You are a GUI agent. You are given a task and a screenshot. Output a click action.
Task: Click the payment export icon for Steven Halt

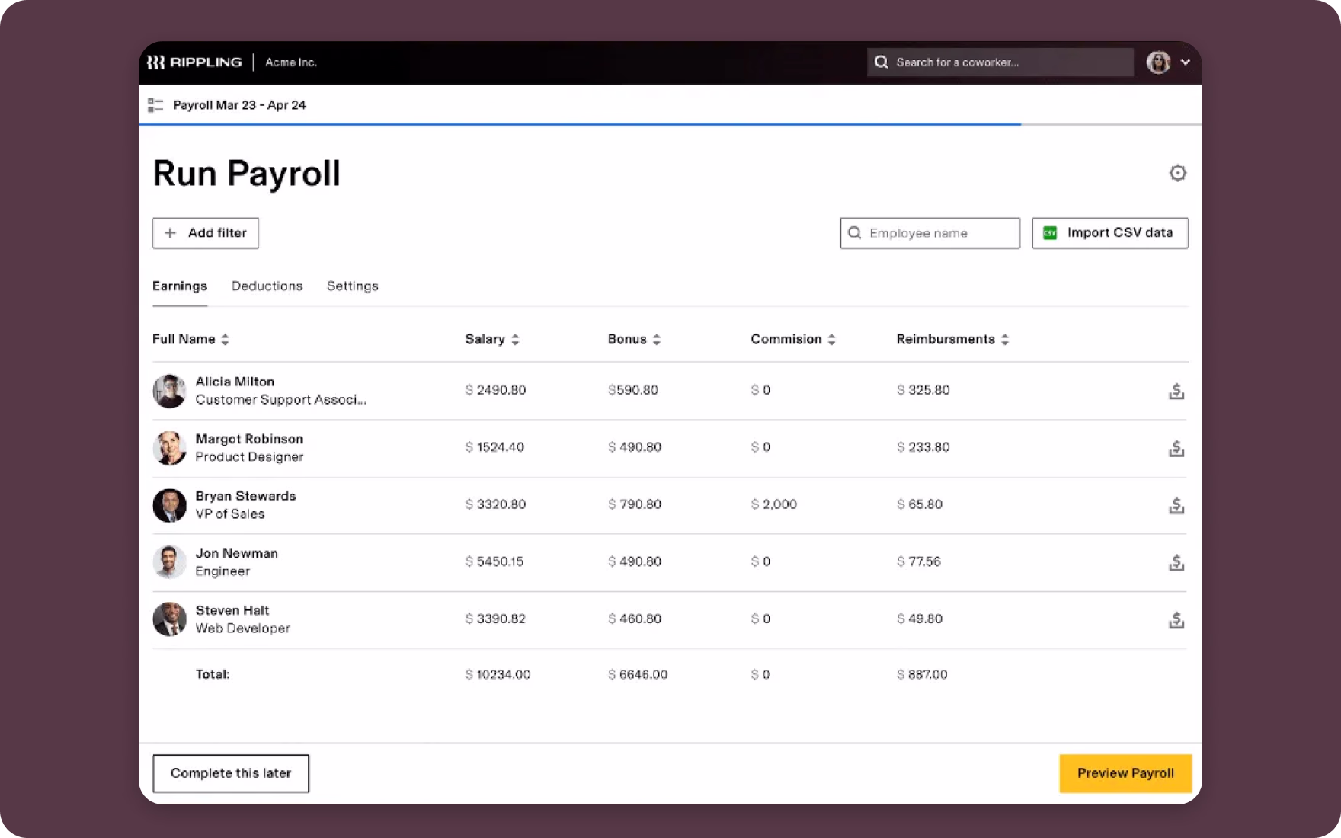pyautogui.click(x=1177, y=619)
